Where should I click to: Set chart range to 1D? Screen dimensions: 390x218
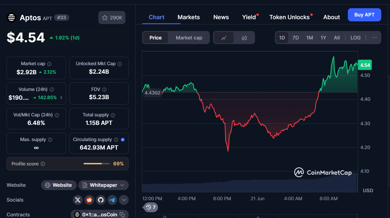tap(282, 38)
